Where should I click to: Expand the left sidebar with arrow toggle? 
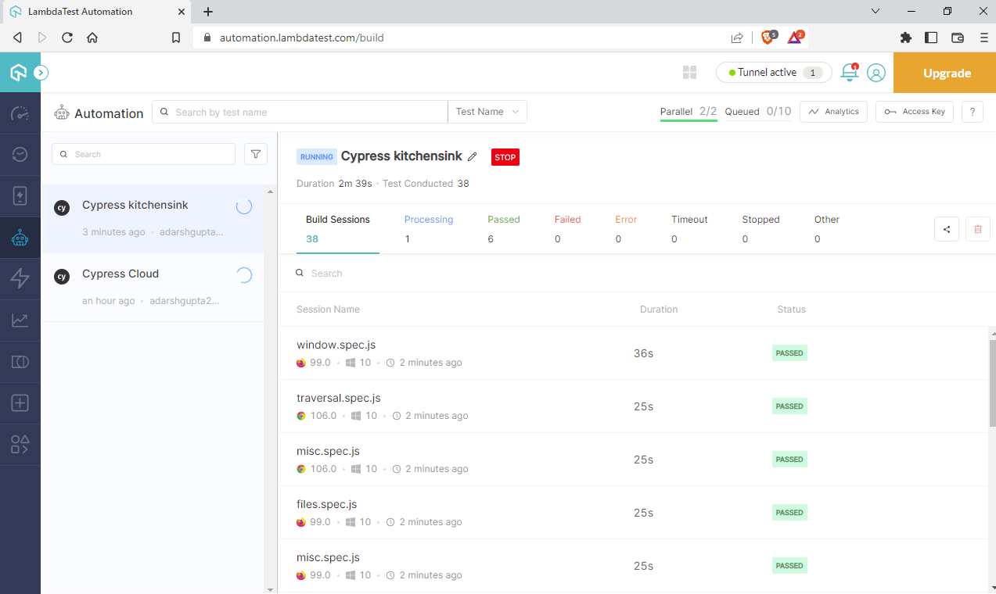[x=41, y=73]
